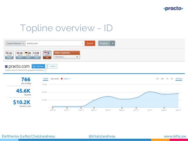Click the Apr'17 data point on chart

(x=108, y=96)
